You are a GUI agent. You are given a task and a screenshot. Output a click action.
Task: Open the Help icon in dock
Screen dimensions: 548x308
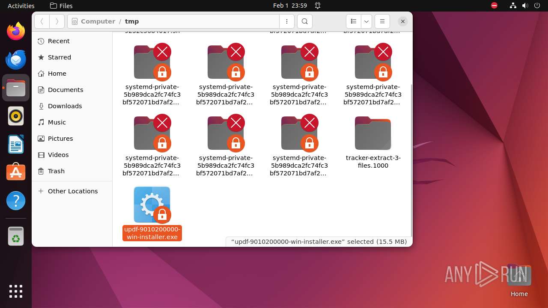[16, 201]
